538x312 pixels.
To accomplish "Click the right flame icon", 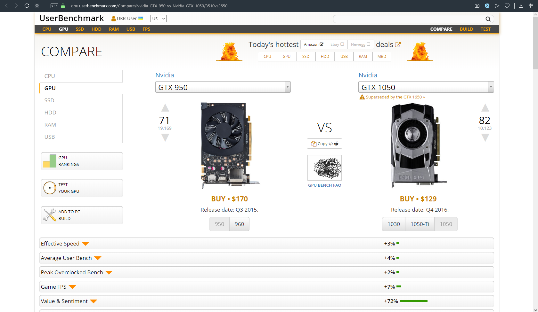I will pos(420,51).
